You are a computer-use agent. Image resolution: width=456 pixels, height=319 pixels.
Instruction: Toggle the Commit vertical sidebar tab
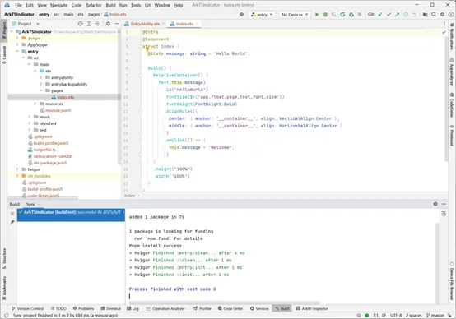[x=4, y=55]
